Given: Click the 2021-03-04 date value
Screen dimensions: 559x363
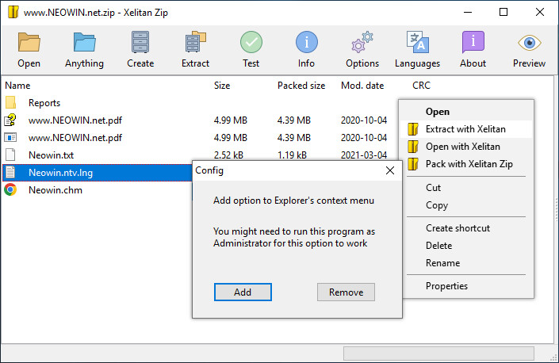Looking at the screenshot, I should [x=364, y=155].
